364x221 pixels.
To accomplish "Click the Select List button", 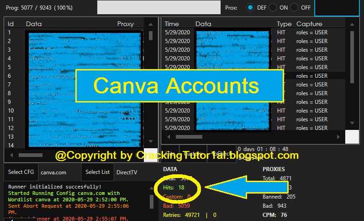I will point(97,172).
